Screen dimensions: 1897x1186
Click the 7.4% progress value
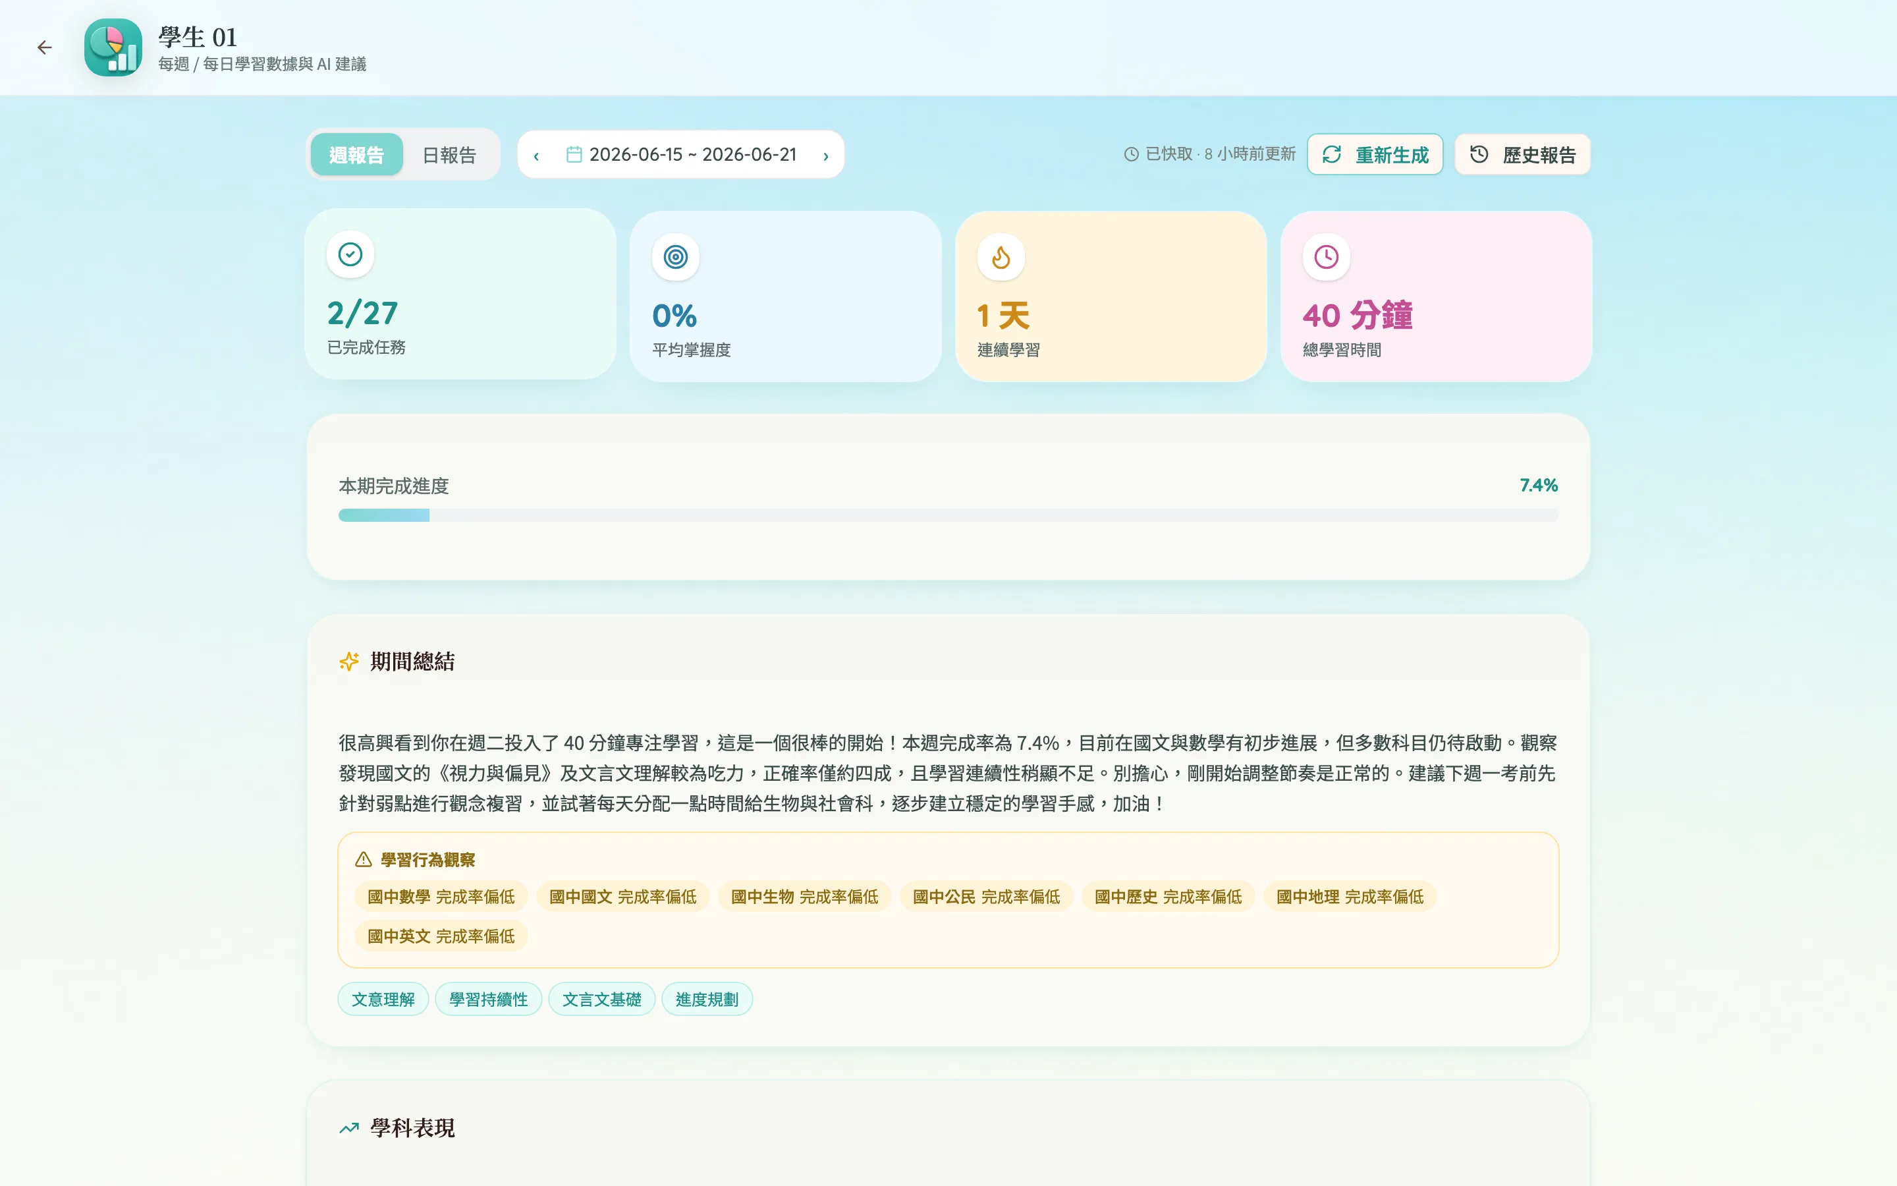[1539, 486]
